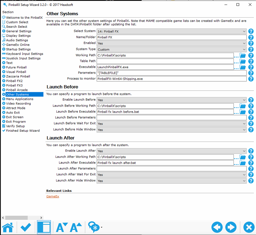Viewport: 256px width, 235px height.
Task: Follow the GameEx relevant link
Action: coord(53,196)
